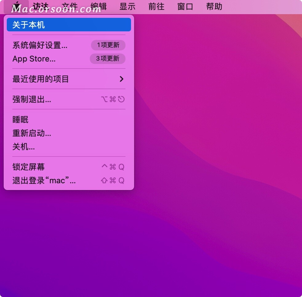Choose 系统偏好设置… menu entry
The height and width of the screenshot is (297, 302).
(x=69, y=45)
